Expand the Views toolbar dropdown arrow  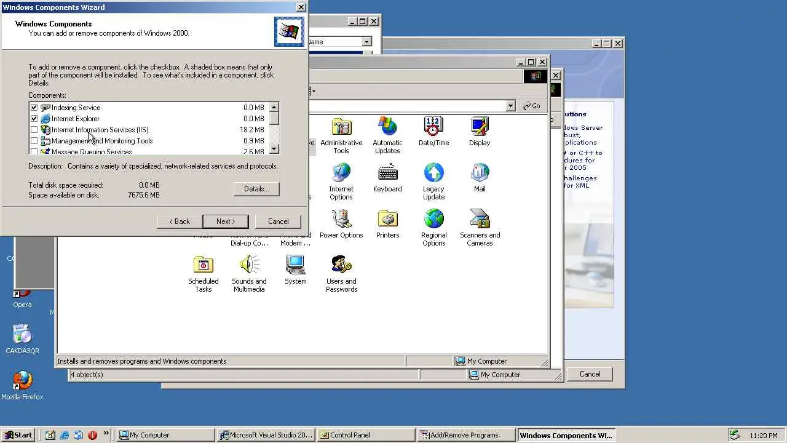(314, 92)
